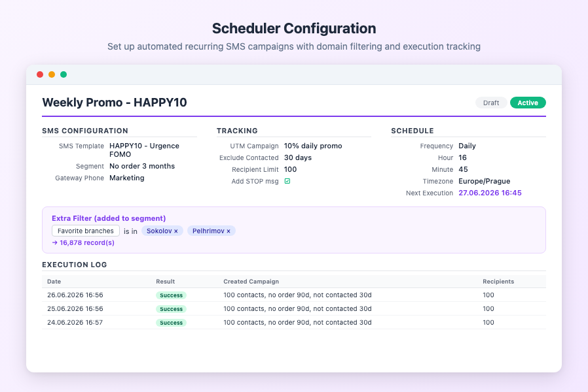Screen dimensions: 588x392
Task: Click the 16,878 record(s) link
Action: [83, 243]
